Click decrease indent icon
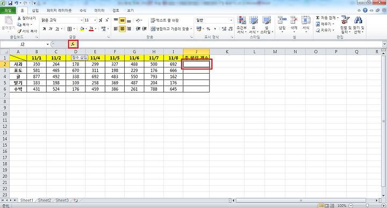387x208 pixels. [x=138, y=29]
